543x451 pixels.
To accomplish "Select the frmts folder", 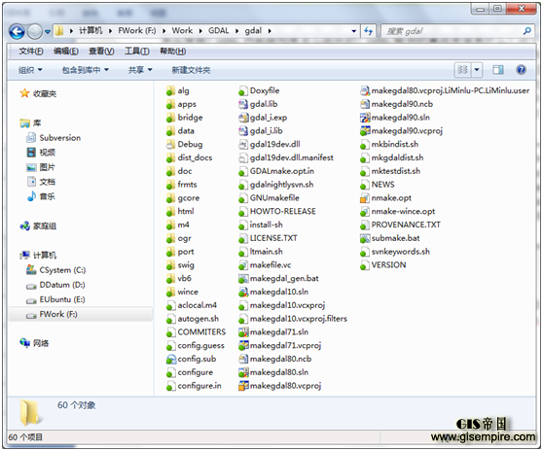I will [182, 185].
